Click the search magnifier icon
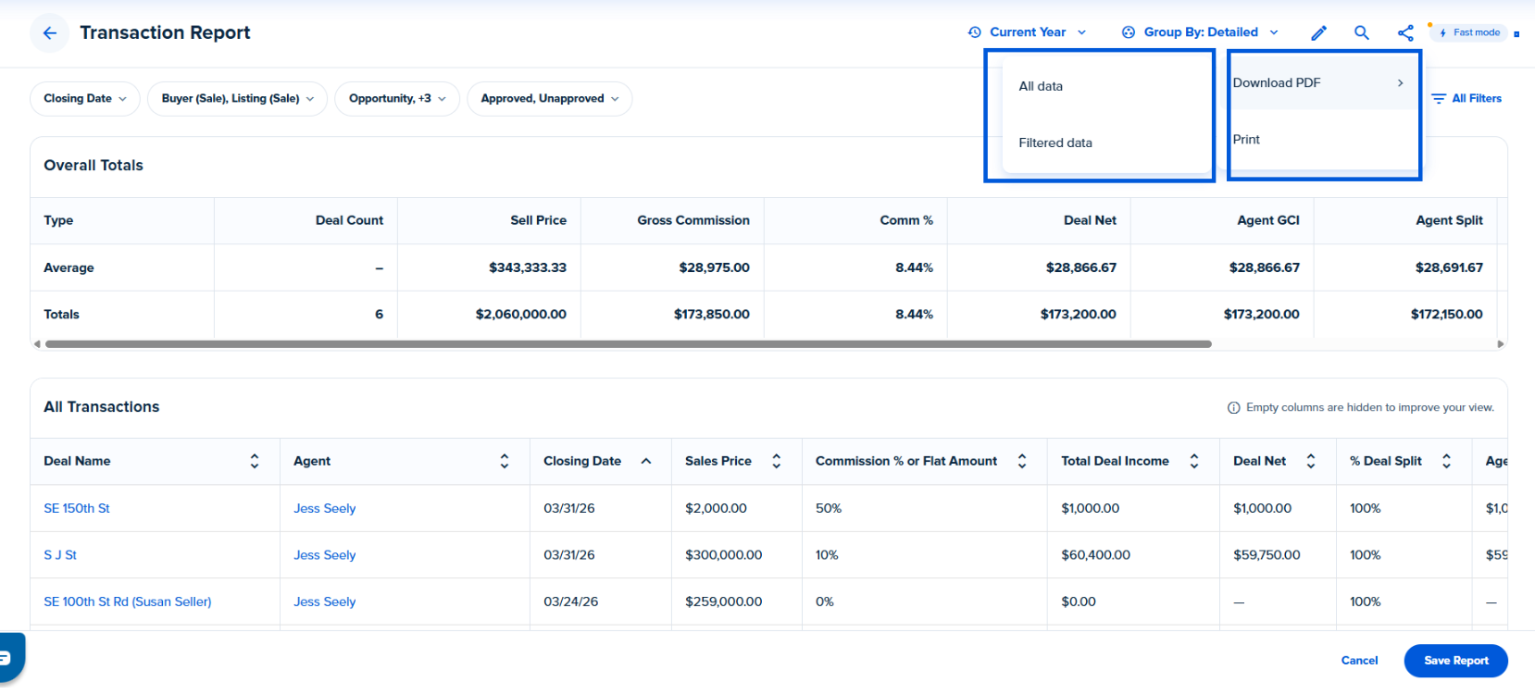 pyautogui.click(x=1362, y=32)
